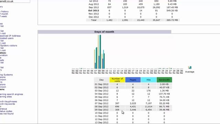Click the '309' visits value
220x124 pixels.
click(x=117, y=110)
